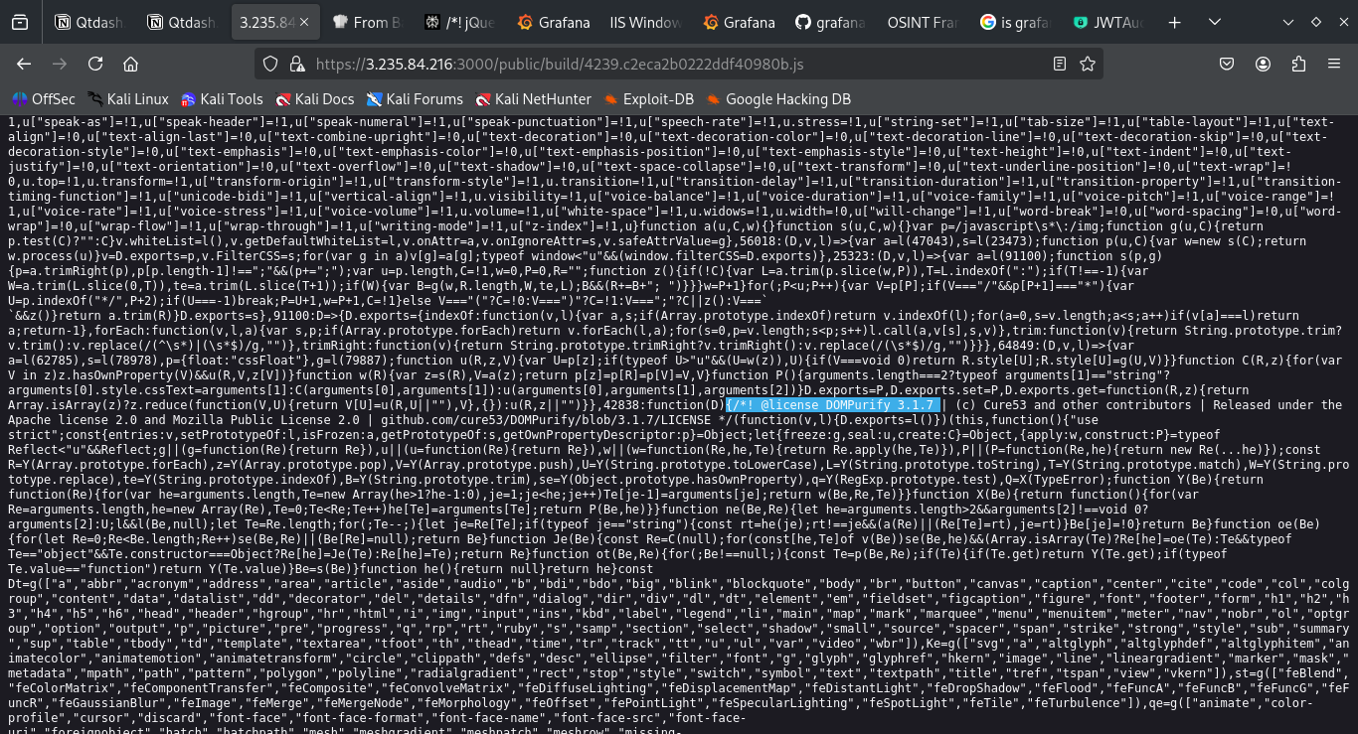Go to the Firefox home page
Screen dimensions: 1358x734
pos(130,64)
